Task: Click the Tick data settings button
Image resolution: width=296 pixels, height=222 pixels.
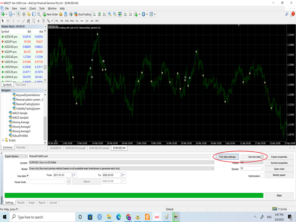Action: tap(227, 157)
